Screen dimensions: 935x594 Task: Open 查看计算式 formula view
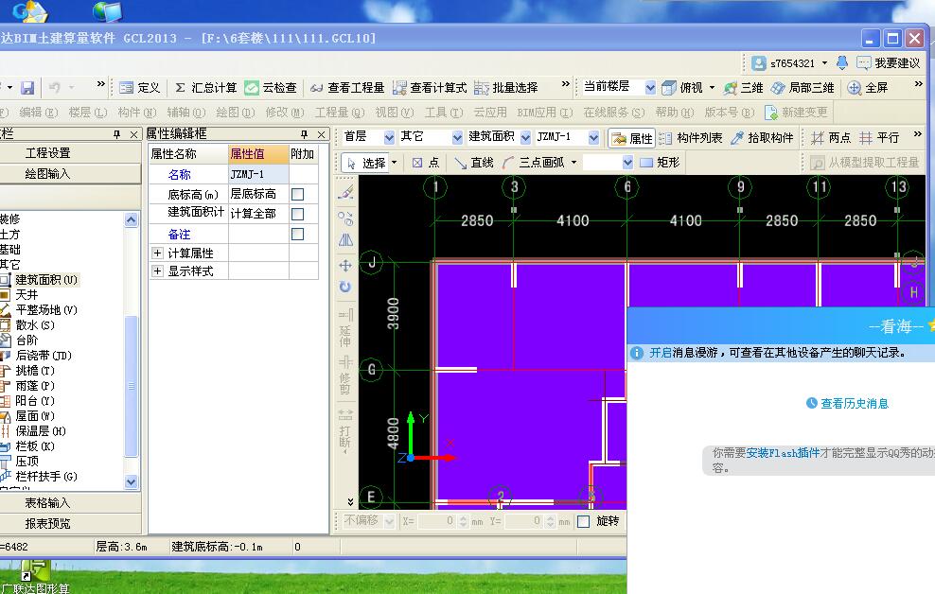click(430, 88)
